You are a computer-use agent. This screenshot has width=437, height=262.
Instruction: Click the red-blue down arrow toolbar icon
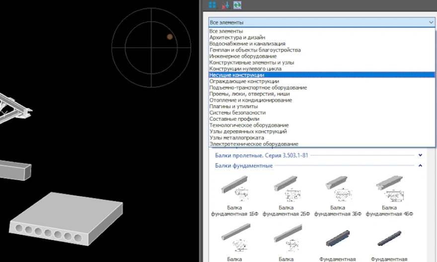pos(225,5)
